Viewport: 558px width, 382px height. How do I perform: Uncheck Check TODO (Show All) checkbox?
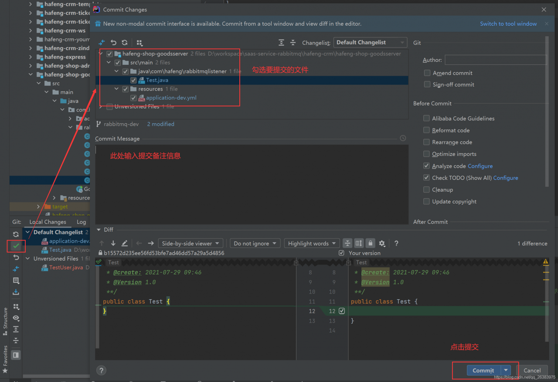pyautogui.click(x=426, y=177)
